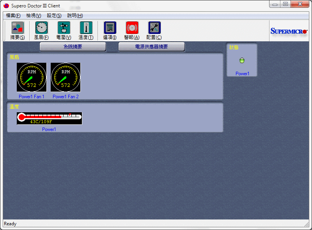Click the window resize grip in status bar
The image size is (312, 230).
click(x=307, y=225)
